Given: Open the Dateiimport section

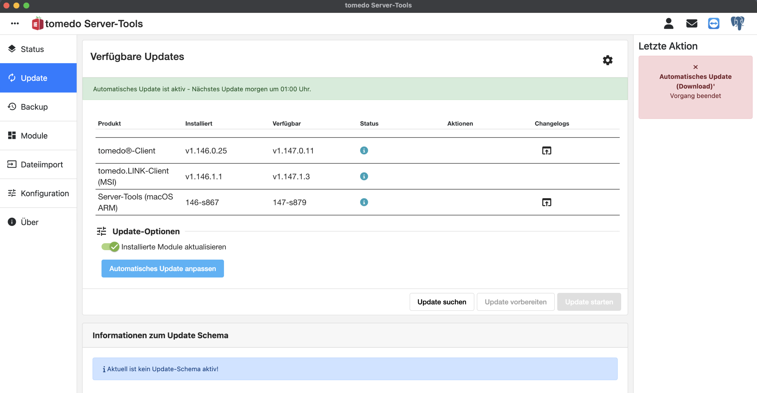Looking at the screenshot, I should (x=38, y=164).
